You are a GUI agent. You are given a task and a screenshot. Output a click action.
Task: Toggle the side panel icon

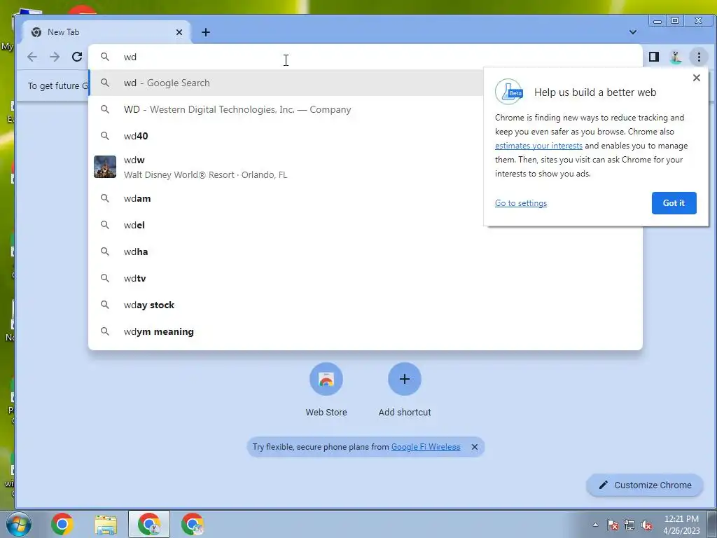click(x=654, y=57)
